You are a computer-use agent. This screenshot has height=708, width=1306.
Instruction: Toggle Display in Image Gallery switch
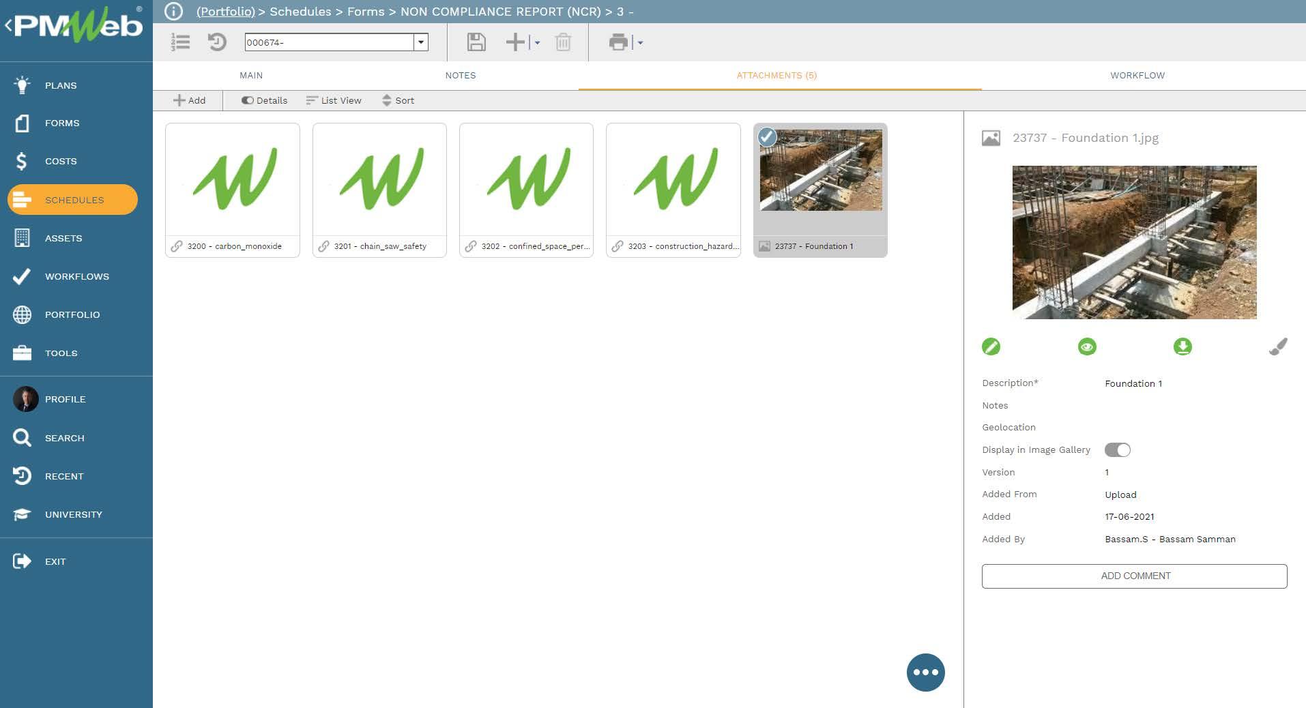(x=1118, y=450)
